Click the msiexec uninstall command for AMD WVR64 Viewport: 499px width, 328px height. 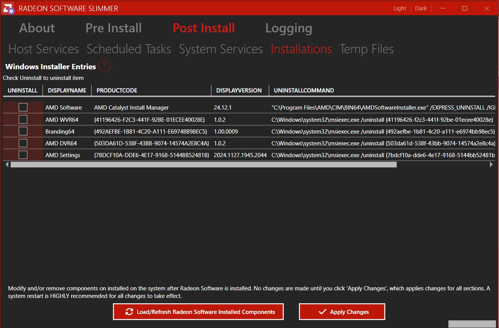[x=382, y=119]
